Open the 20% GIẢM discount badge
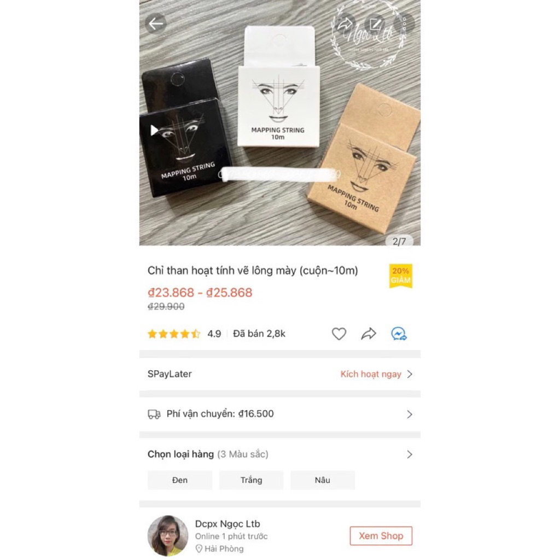This screenshot has height=560, width=560. tap(401, 276)
